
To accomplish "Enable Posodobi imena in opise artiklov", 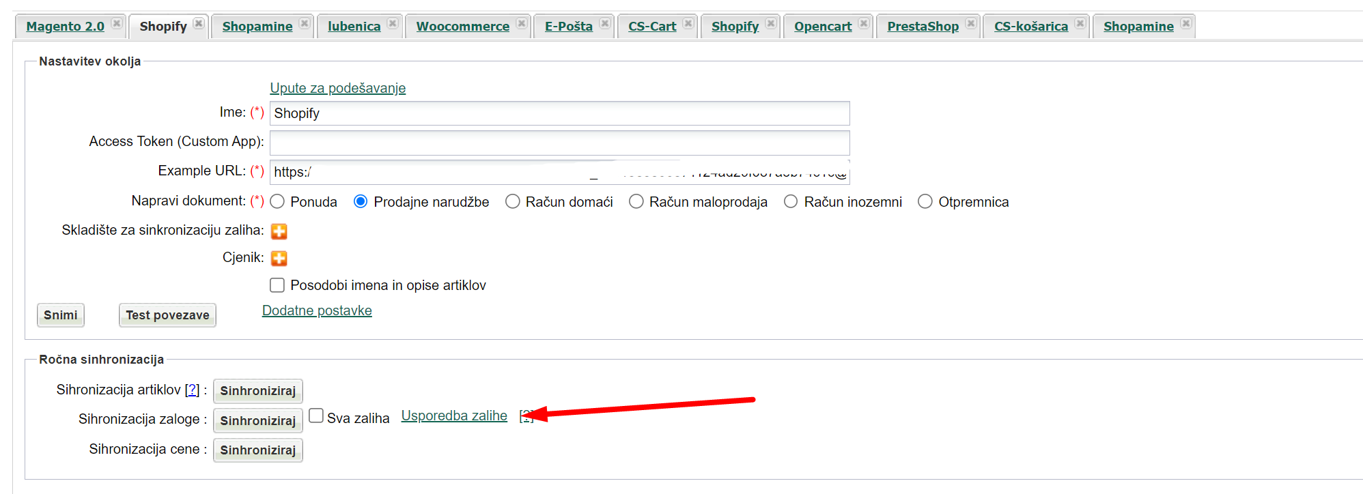I will click(277, 285).
